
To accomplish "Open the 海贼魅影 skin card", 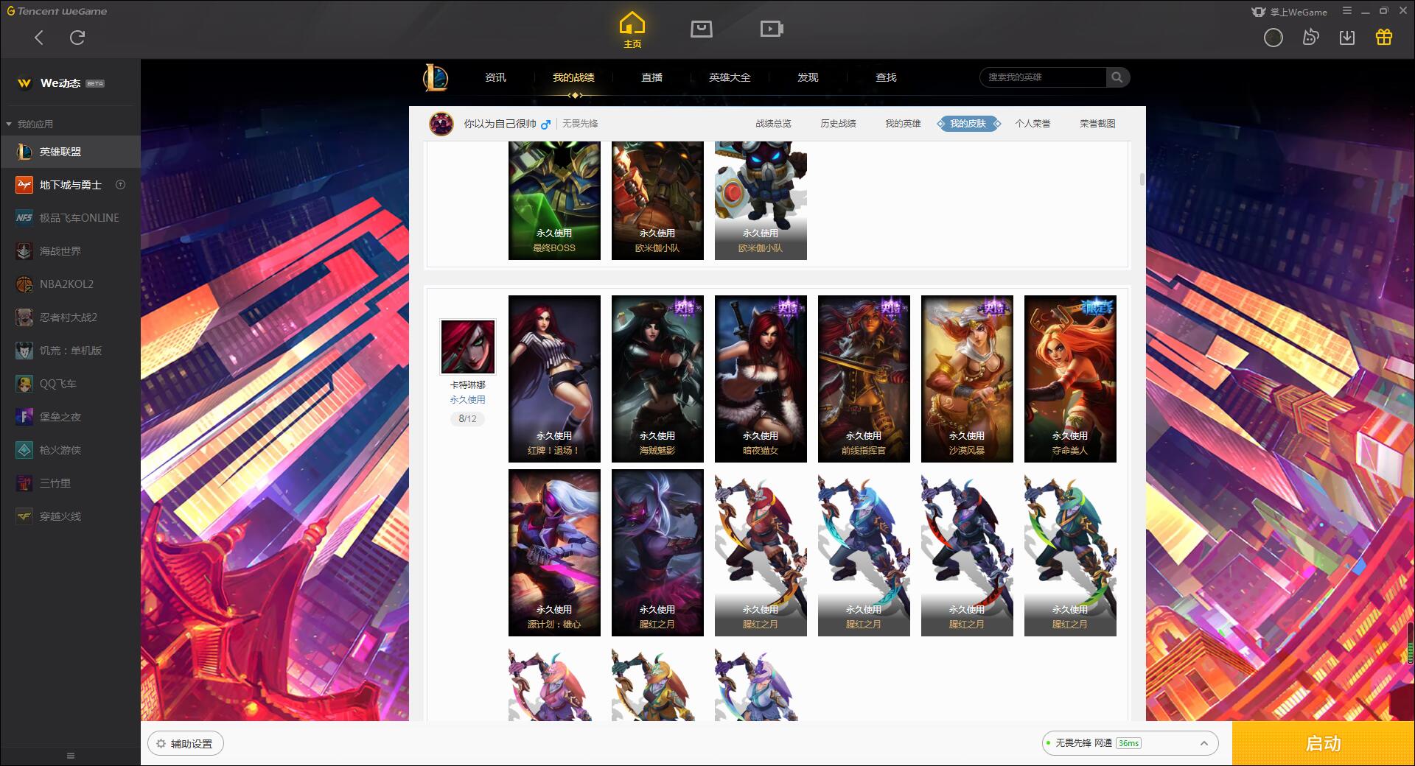I will point(657,379).
